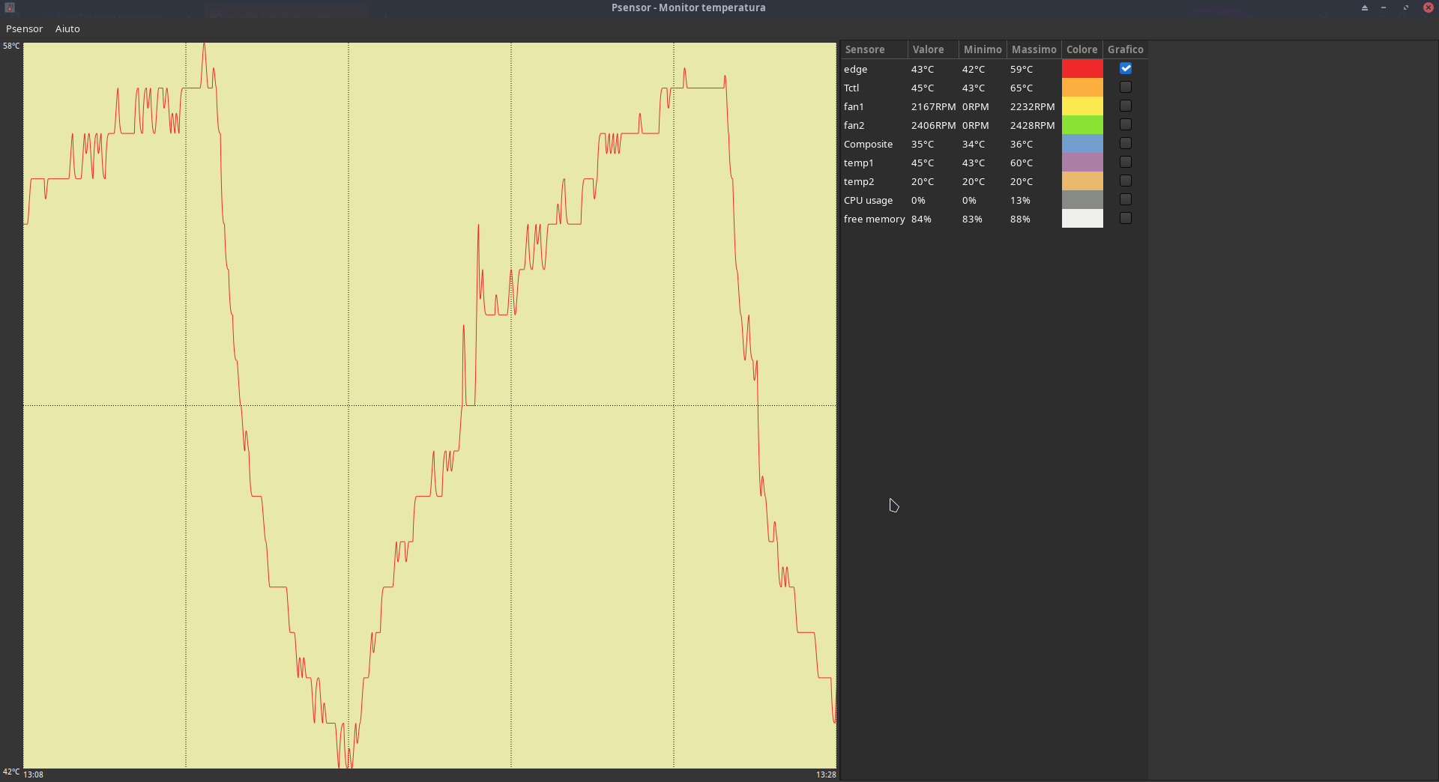Click the blue color swatch for Composite
The image size is (1439, 782).
[1082, 143]
